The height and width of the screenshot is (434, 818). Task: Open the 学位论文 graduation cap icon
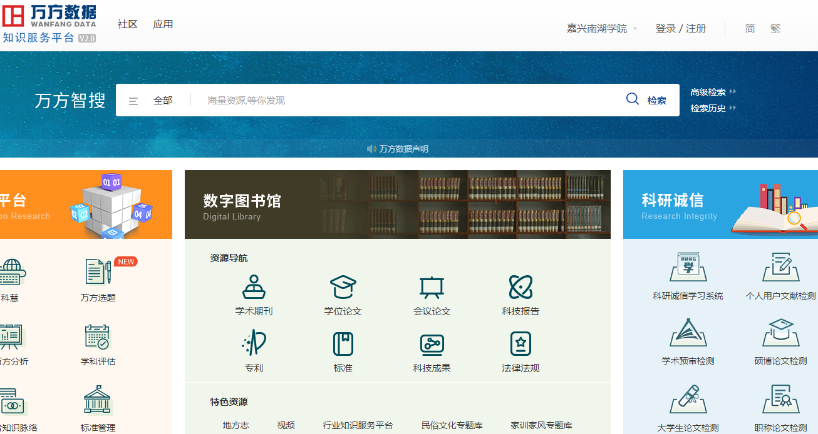(x=343, y=287)
